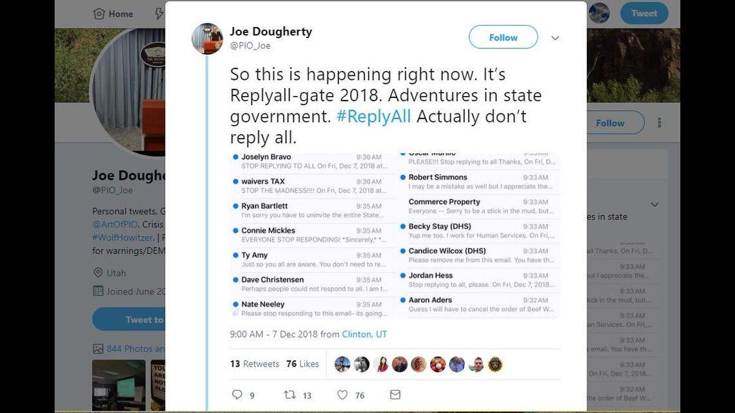
Task: Click Joe Dougherty's profile avatar in the tweet
Action: point(206,37)
